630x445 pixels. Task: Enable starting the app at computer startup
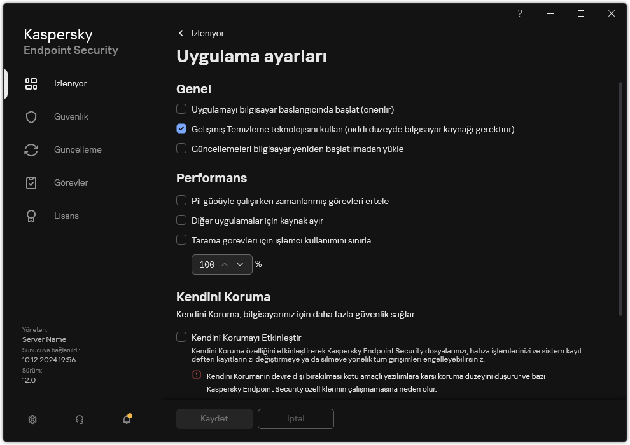click(x=181, y=109)
